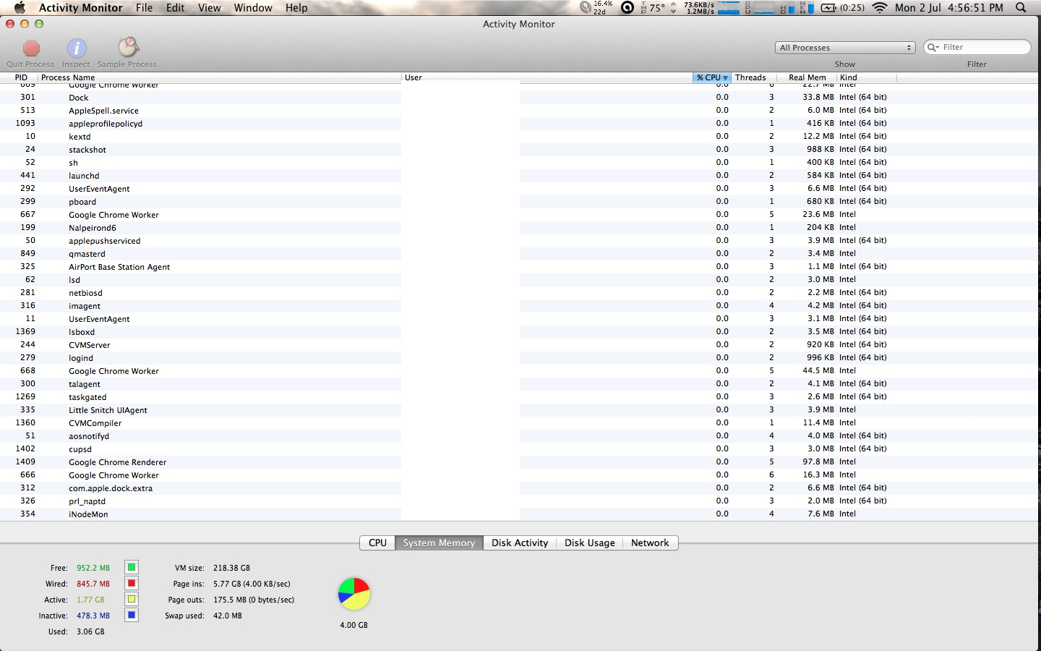Select the pboard process row
The width and height of the screenshot is (1041, 651).
click(x=520, y=201)
